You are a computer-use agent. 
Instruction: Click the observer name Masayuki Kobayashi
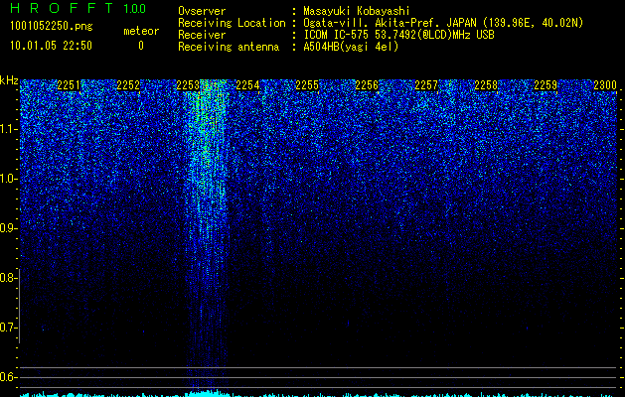[x=357, y=12]
